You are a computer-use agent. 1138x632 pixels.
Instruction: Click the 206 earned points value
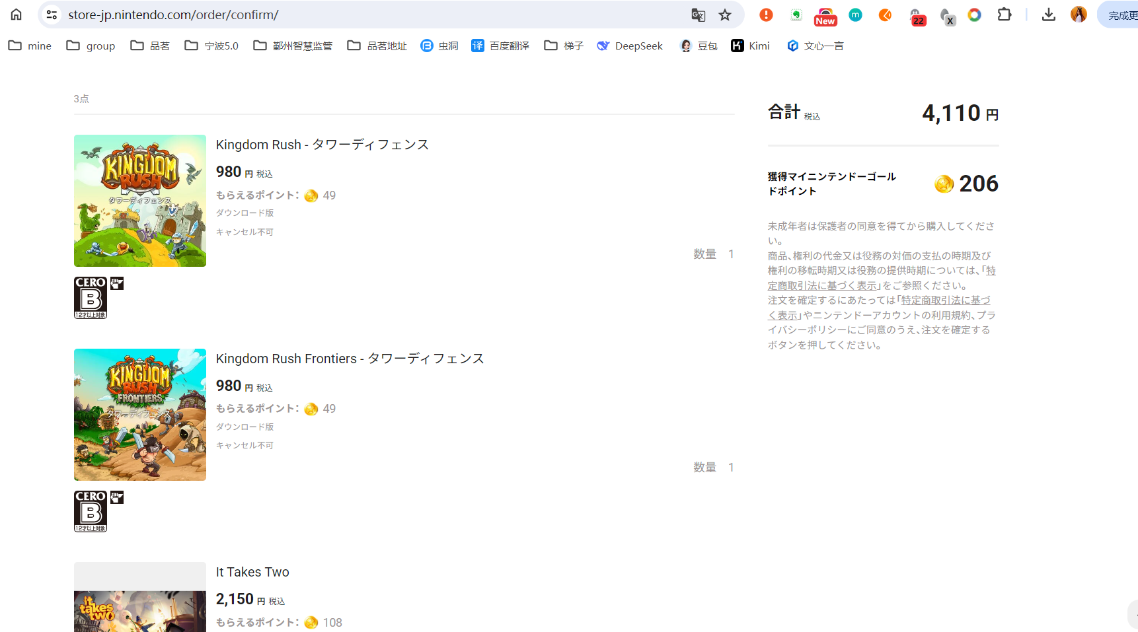[979, 184]
